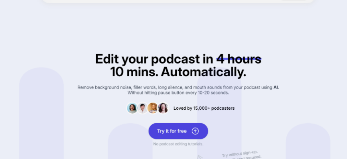This screenshot has height=159, width=347.
Task: Select the third podcaster avatar with orange background
Action: point(152,108)
